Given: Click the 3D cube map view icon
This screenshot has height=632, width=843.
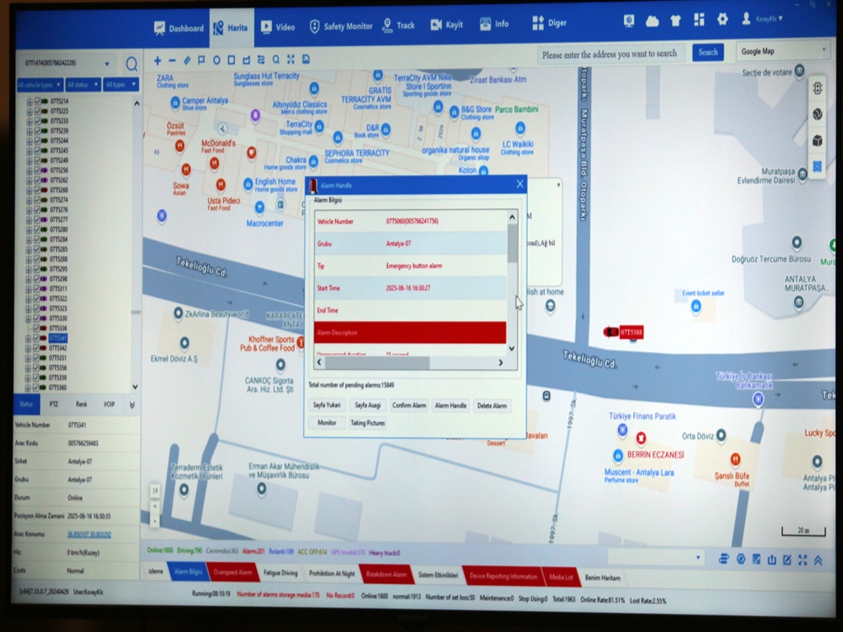Looking at the screenshot, I should pos(817,141).
